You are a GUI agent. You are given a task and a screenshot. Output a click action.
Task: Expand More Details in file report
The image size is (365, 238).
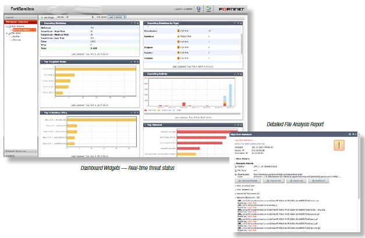[x=242, y=159]
